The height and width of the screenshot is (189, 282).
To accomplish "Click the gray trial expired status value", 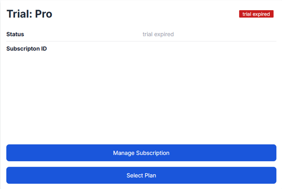I will coord(158,34).
